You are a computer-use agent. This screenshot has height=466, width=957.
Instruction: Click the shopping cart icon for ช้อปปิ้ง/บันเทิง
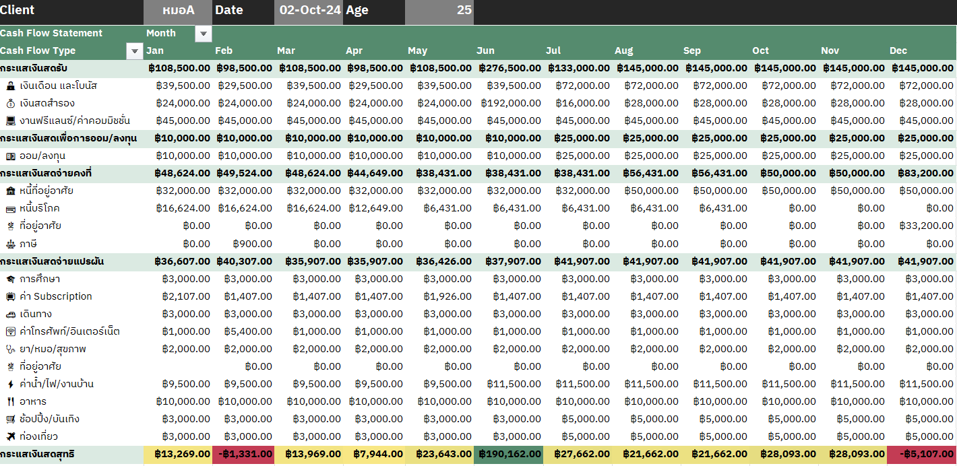coord(10,419)
